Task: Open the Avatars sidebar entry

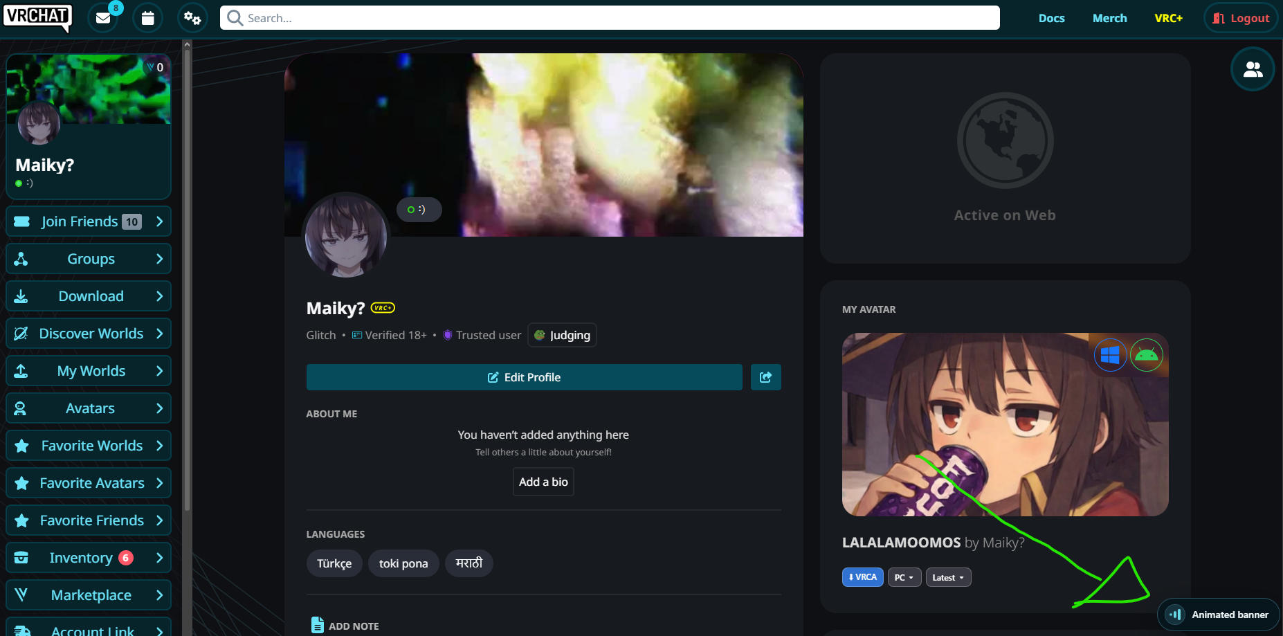Action: pos(89,408)
